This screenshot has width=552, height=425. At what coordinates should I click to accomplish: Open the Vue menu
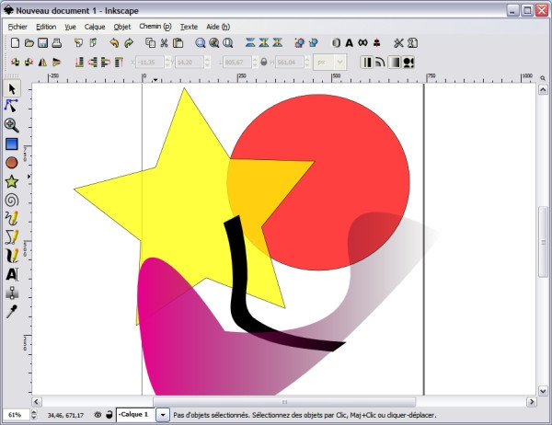(x=71, y=27)
